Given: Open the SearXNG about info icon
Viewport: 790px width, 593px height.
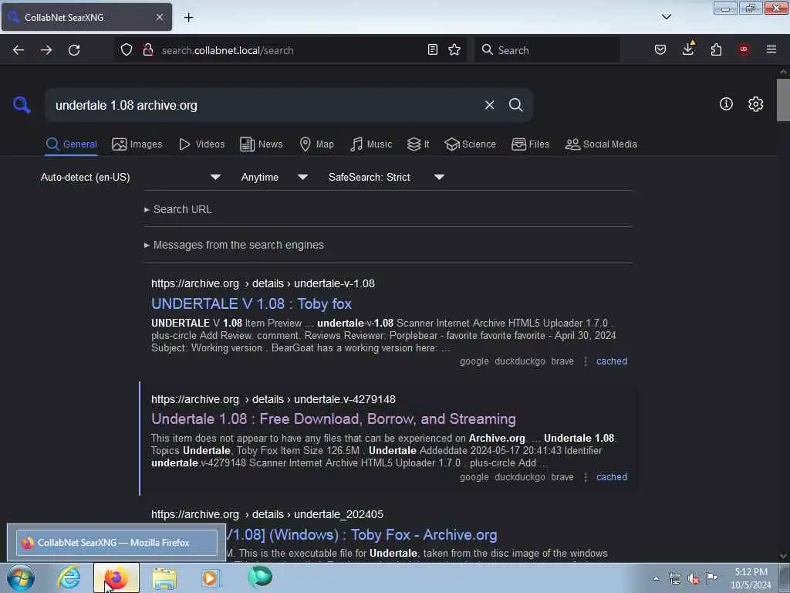Looking at the screenshot, I should point(726,104).
